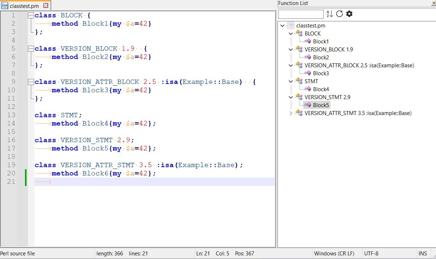The width and height of the screenshot is (436, 259).
Task: Click Windows (CR LF) in status bar
Action: click(x=334, y=254)
